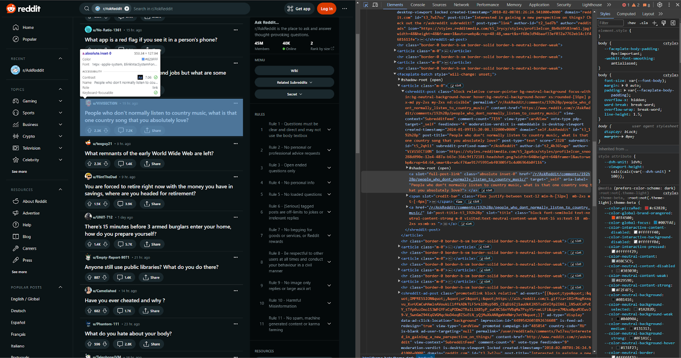Viewport: 681px width, 358px height.
Task: Open options menu for u/Cameliahod post
Action: (x=235, y=291)
